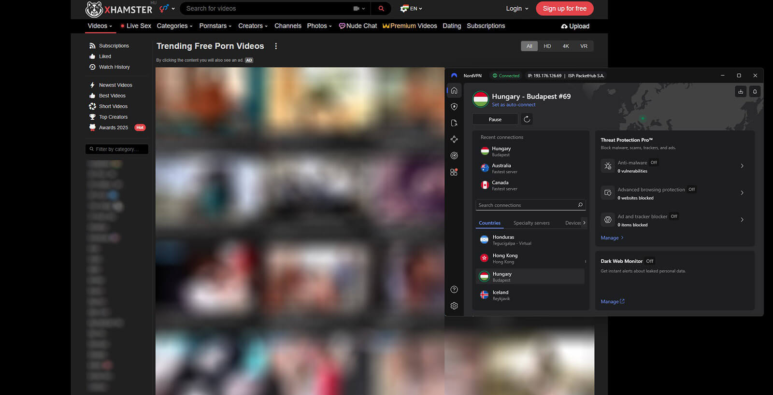This screenshot has width=773, height=395.
Task: Toggle the Anti-malware Off status
Action: pyautogui.click(x=654, y=163)
